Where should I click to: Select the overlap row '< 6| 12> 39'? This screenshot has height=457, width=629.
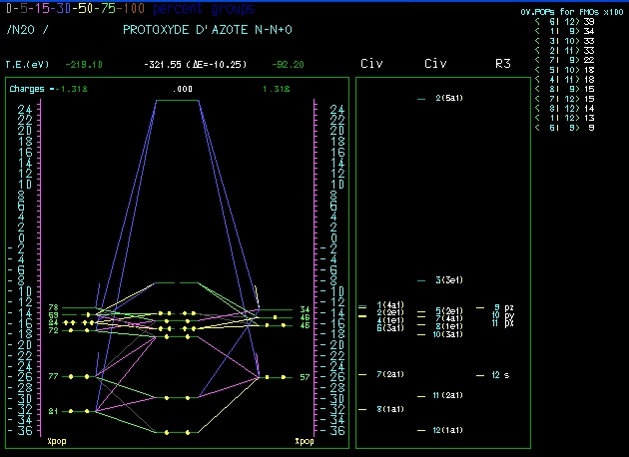coord(564,22)
